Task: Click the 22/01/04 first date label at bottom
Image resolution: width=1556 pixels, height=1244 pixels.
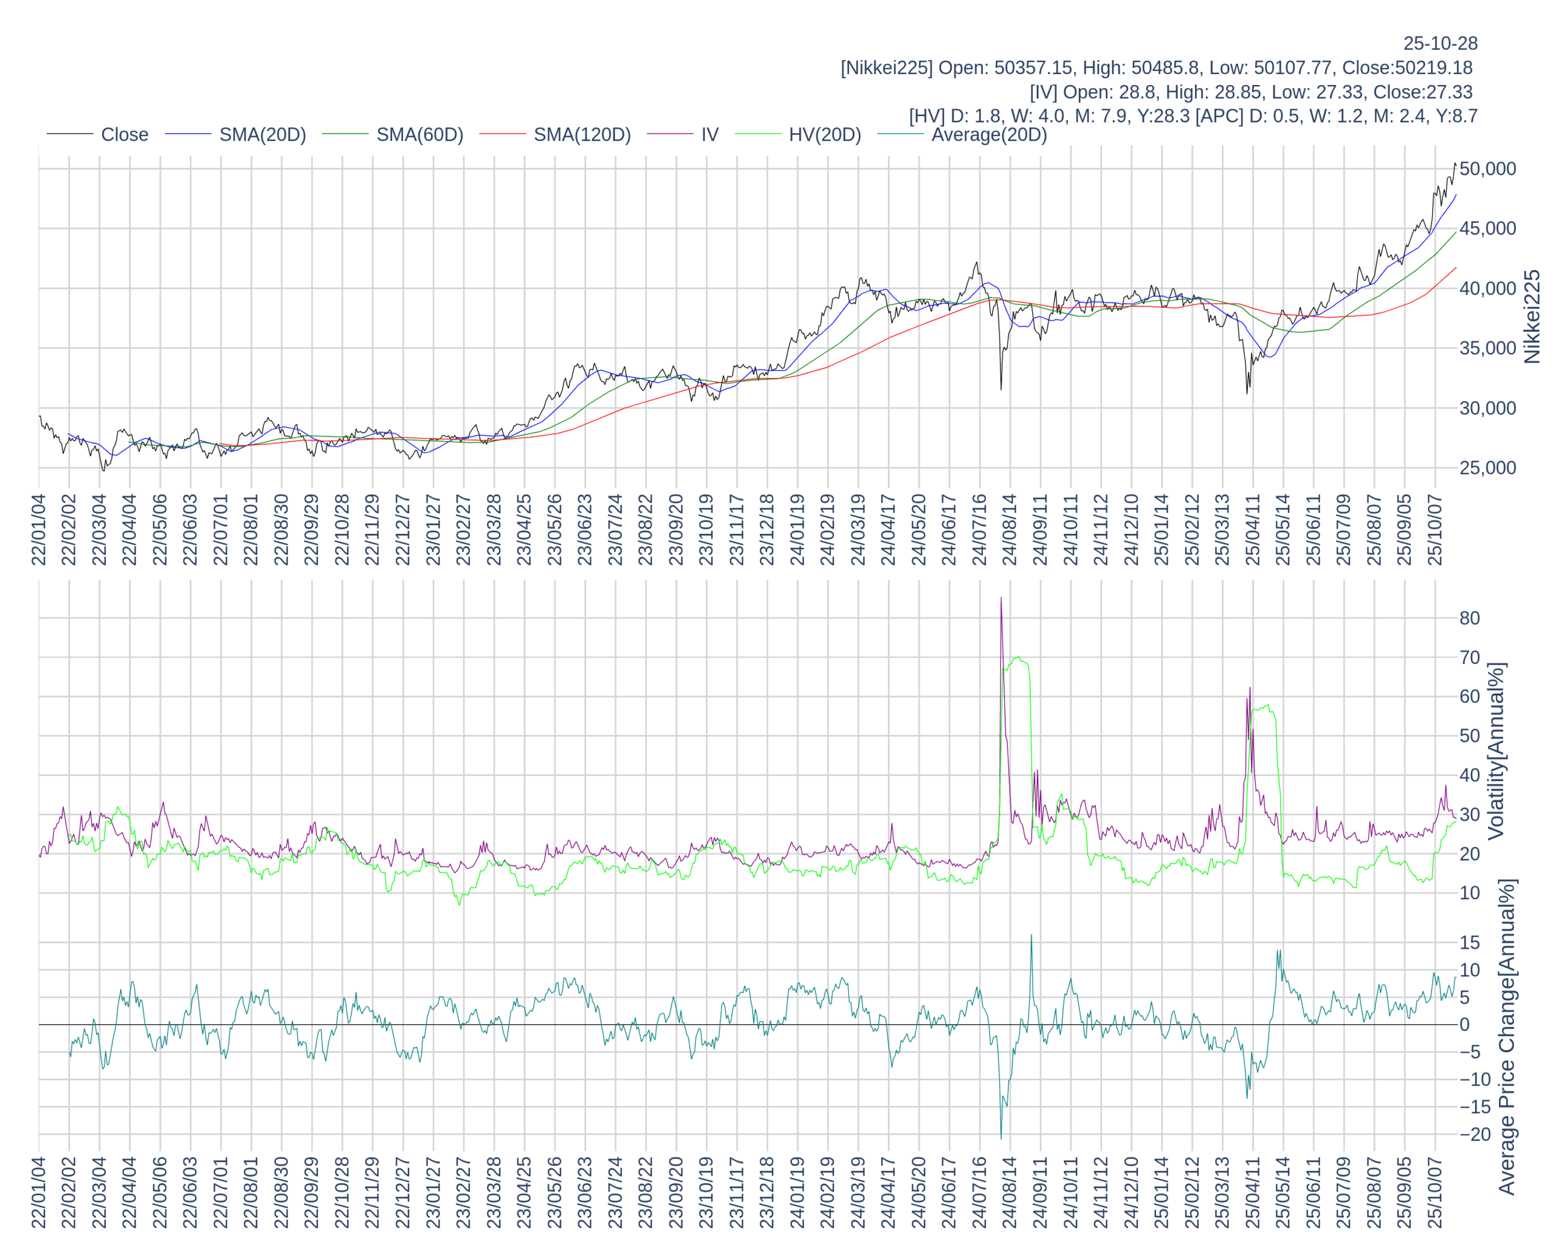Action: tap(38, 1192)
